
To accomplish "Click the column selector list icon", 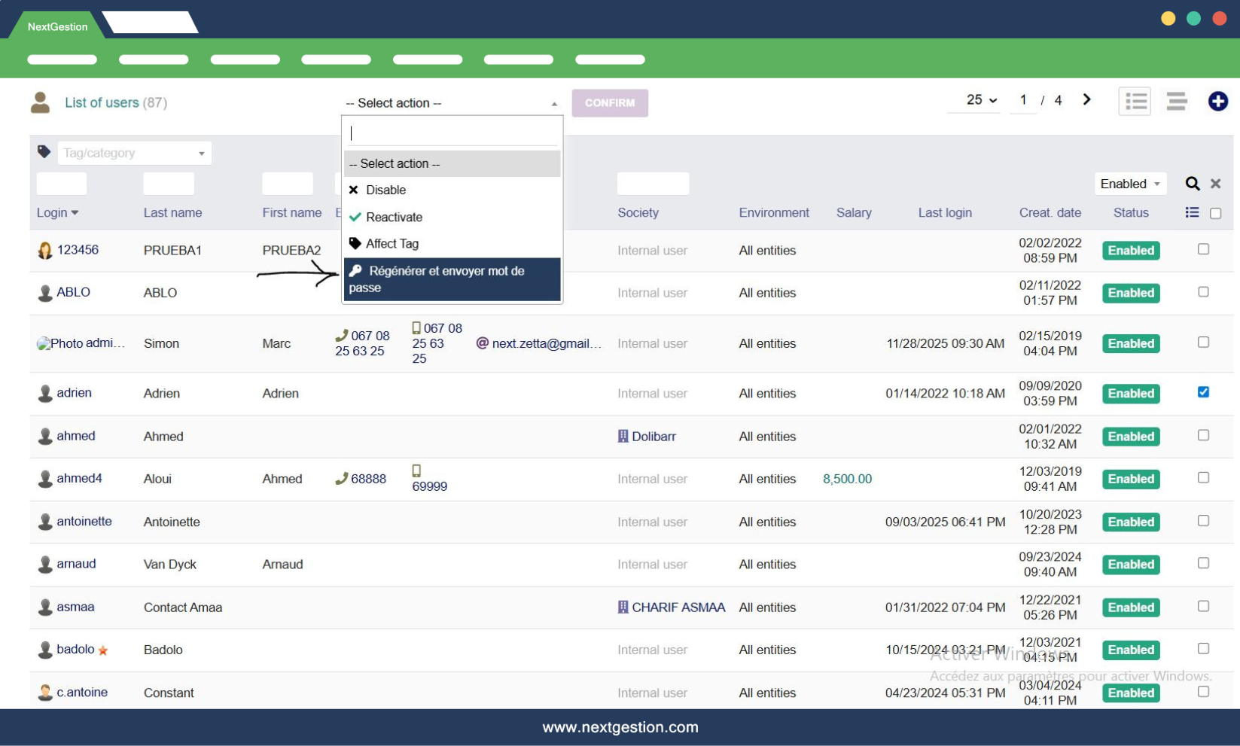I will pos(1192,213).
